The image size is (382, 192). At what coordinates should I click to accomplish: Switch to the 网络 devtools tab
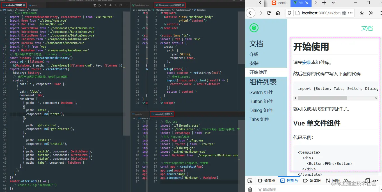point(333,181)
